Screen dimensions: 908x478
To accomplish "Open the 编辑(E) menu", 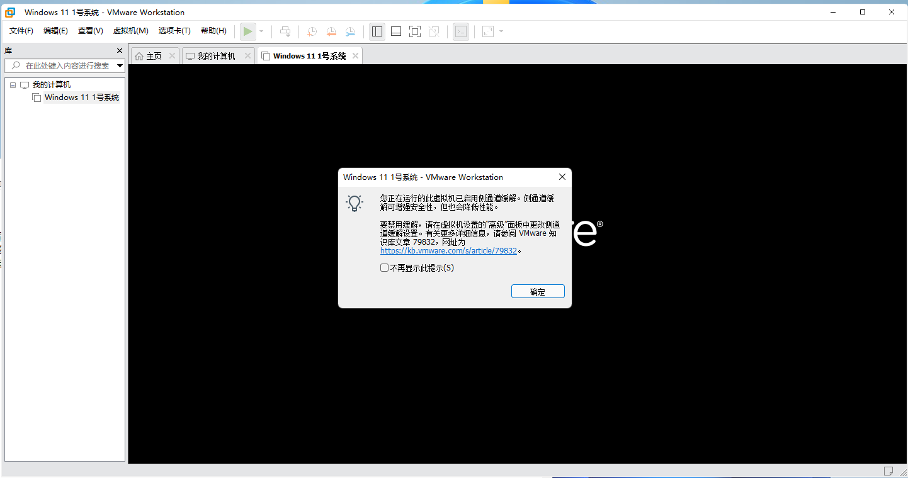I will tap(55, 31).
